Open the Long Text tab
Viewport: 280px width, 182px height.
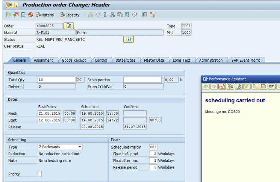click(x=182, y=60)
